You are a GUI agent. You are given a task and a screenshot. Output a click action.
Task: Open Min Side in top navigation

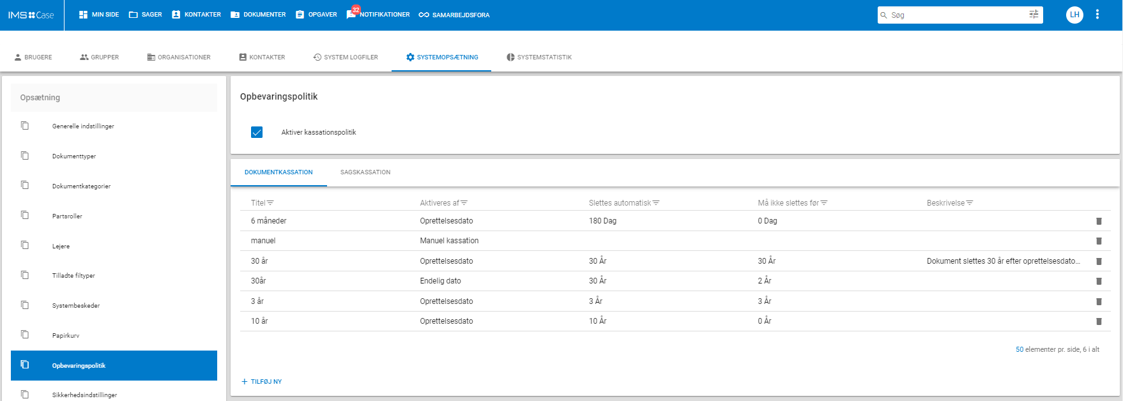tap(99, 15)
